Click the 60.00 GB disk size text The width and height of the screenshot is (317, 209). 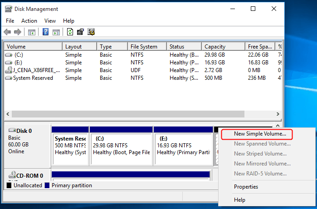tap(19, 145)
